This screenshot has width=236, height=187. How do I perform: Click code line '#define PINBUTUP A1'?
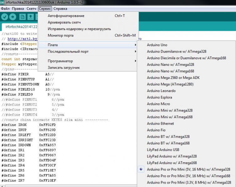pyautogui.click(x=28, y=79)
